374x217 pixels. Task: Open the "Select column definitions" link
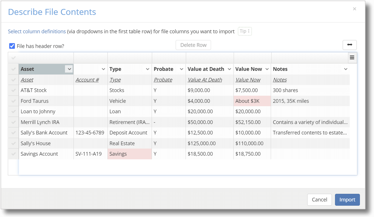tap(37, 31)
